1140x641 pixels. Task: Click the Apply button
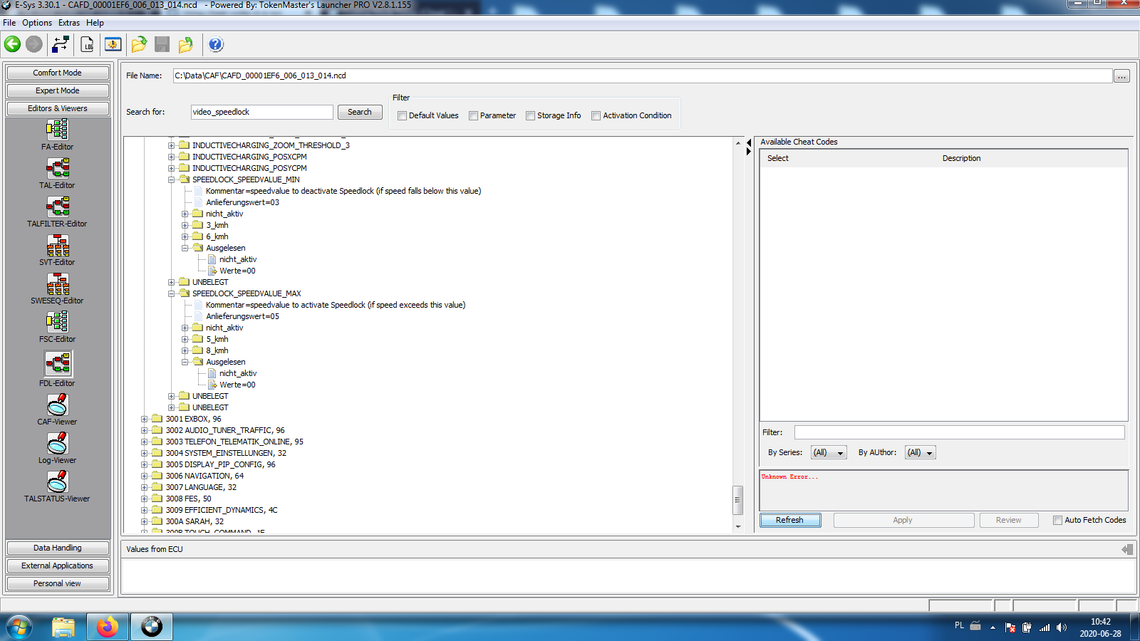click(903, 520)
